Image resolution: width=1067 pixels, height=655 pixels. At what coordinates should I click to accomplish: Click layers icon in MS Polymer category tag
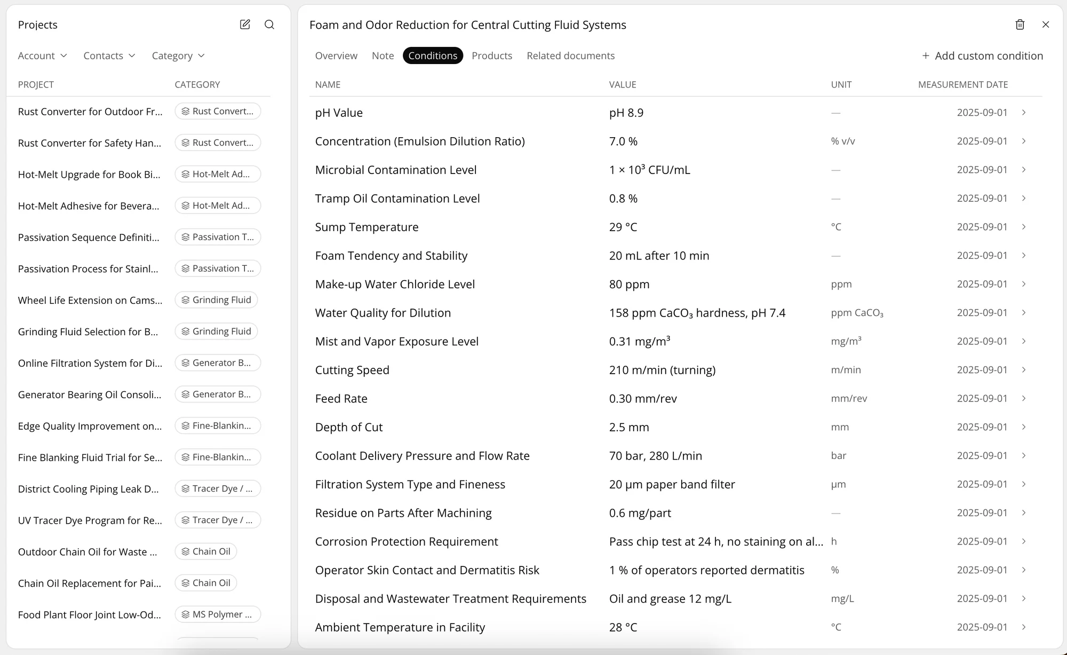pyautogui.click(x=186, y=614)
